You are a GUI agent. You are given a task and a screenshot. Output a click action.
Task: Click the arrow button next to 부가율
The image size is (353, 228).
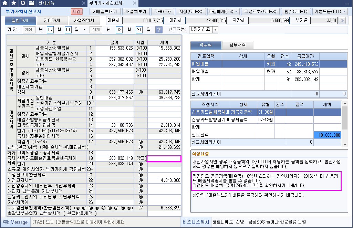(x=342, y=20)
